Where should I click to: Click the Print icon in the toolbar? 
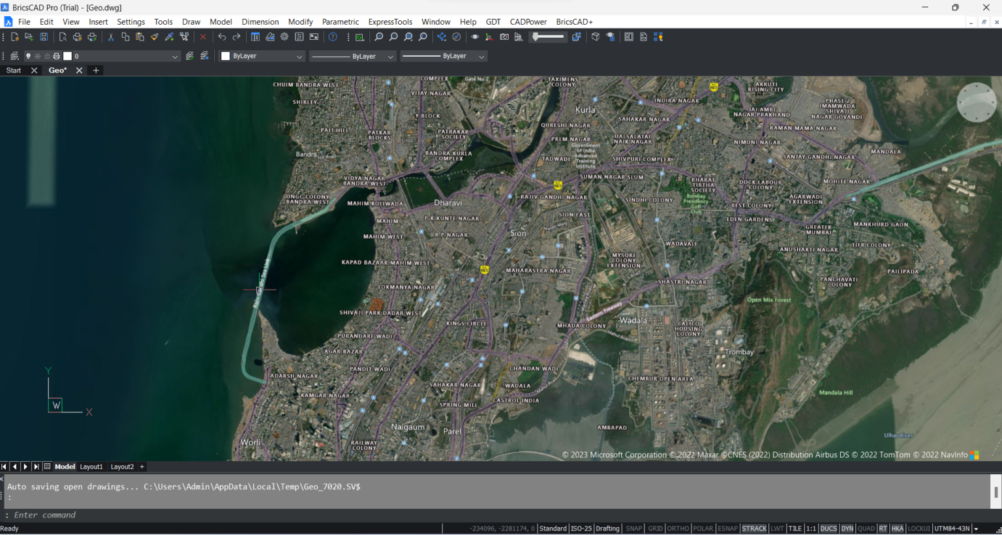click(x=78, y=37)
